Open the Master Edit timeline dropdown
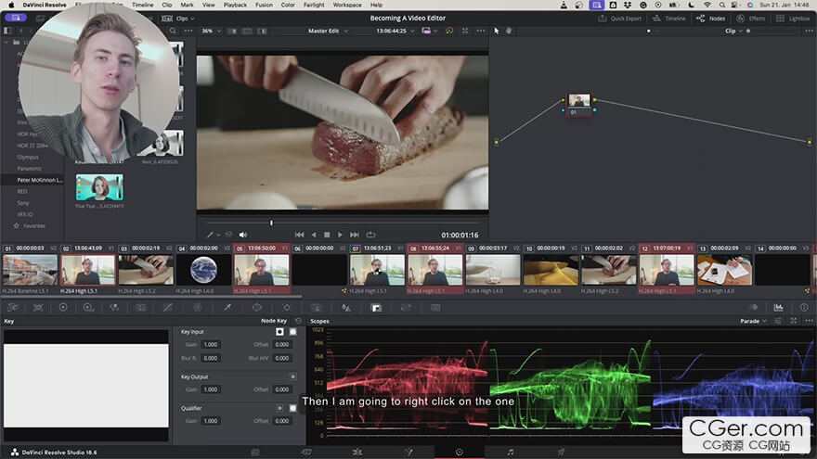This screenshot has height=459, width=817. coord(328,31)
